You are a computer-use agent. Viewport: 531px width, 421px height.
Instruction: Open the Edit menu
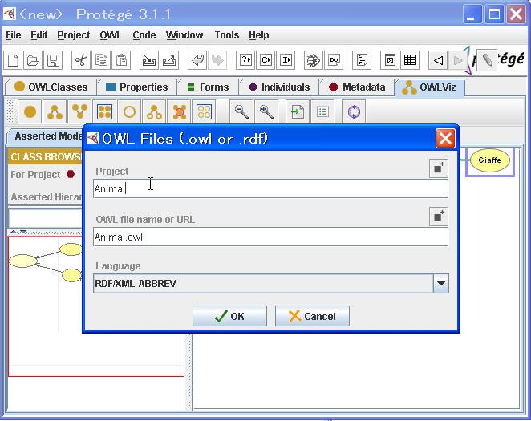coord(39,34)
